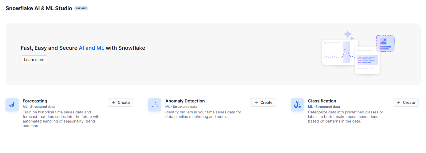Create a new Forecasting model

tap(120, 102)
